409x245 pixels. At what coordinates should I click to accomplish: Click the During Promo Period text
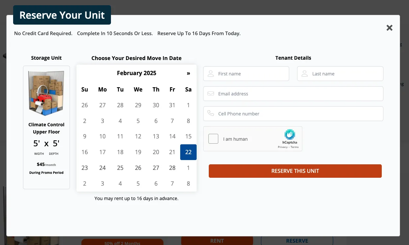click(x=46, y=173)
